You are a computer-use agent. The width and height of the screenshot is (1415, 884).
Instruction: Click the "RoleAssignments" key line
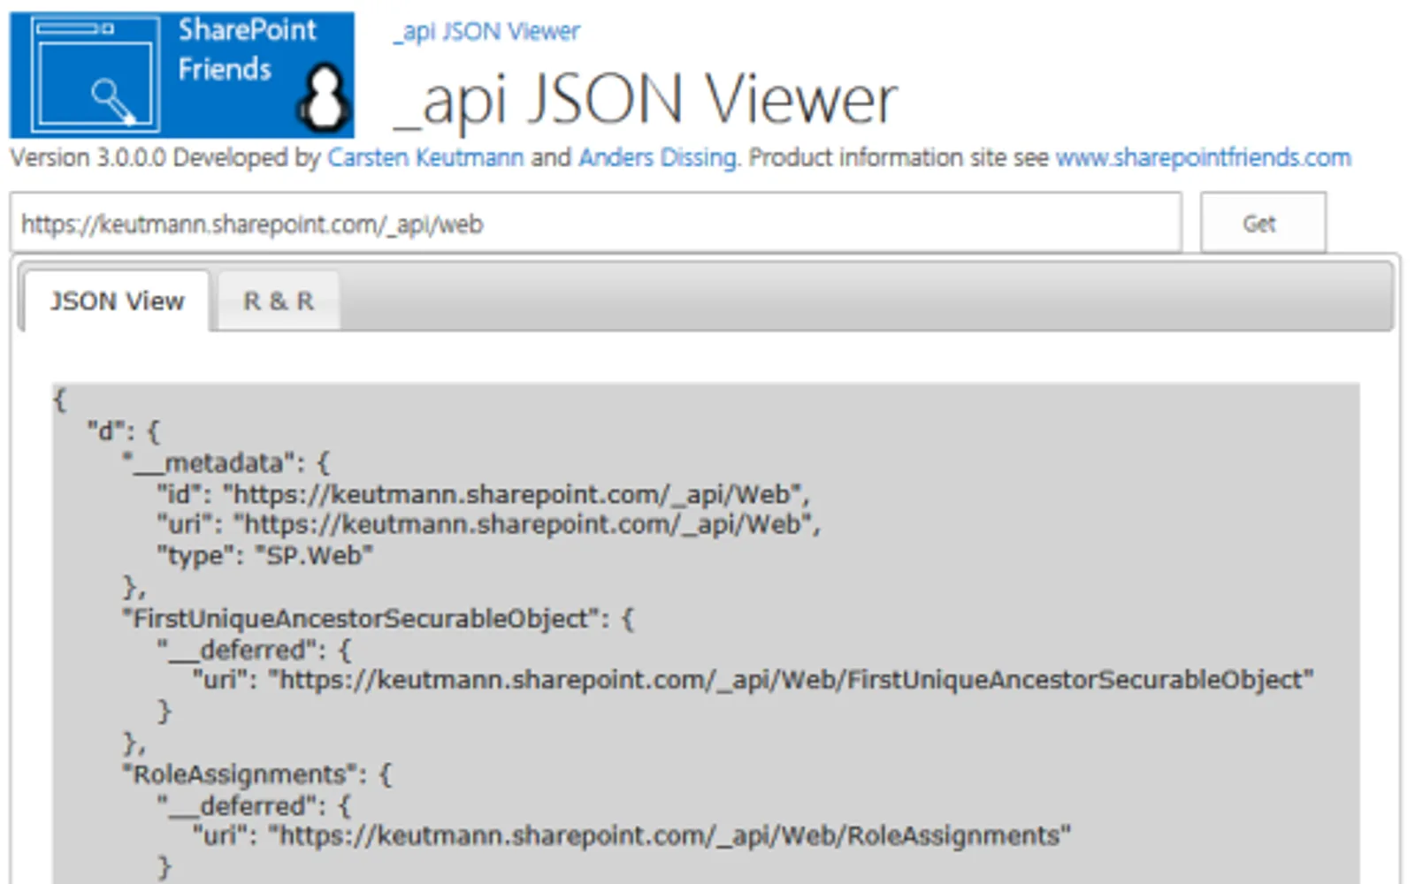click(256, 774)
